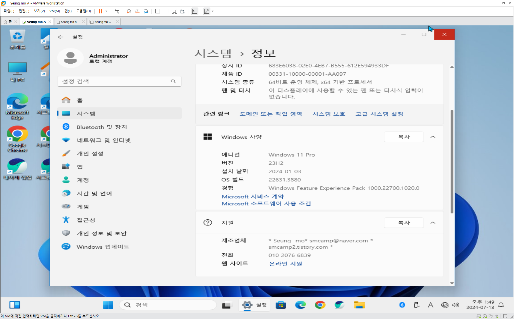The image size is (514, 319).
Task: Take a VM snapshot icon
Action: [x=129, y=11]
